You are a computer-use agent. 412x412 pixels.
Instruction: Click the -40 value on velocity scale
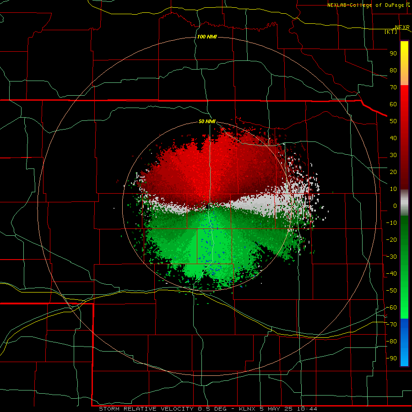391,274
